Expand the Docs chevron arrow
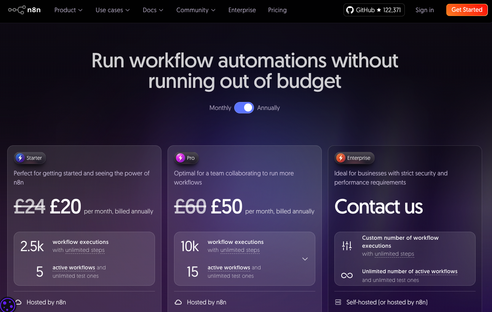This screenshot has height=312, width=492. 161,10
